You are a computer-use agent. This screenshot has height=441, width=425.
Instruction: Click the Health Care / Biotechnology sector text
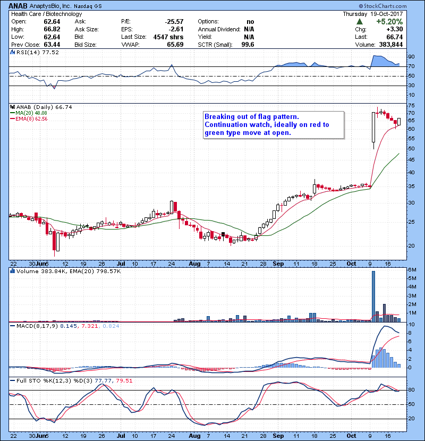pyautogui.click(x=46, y=14)
